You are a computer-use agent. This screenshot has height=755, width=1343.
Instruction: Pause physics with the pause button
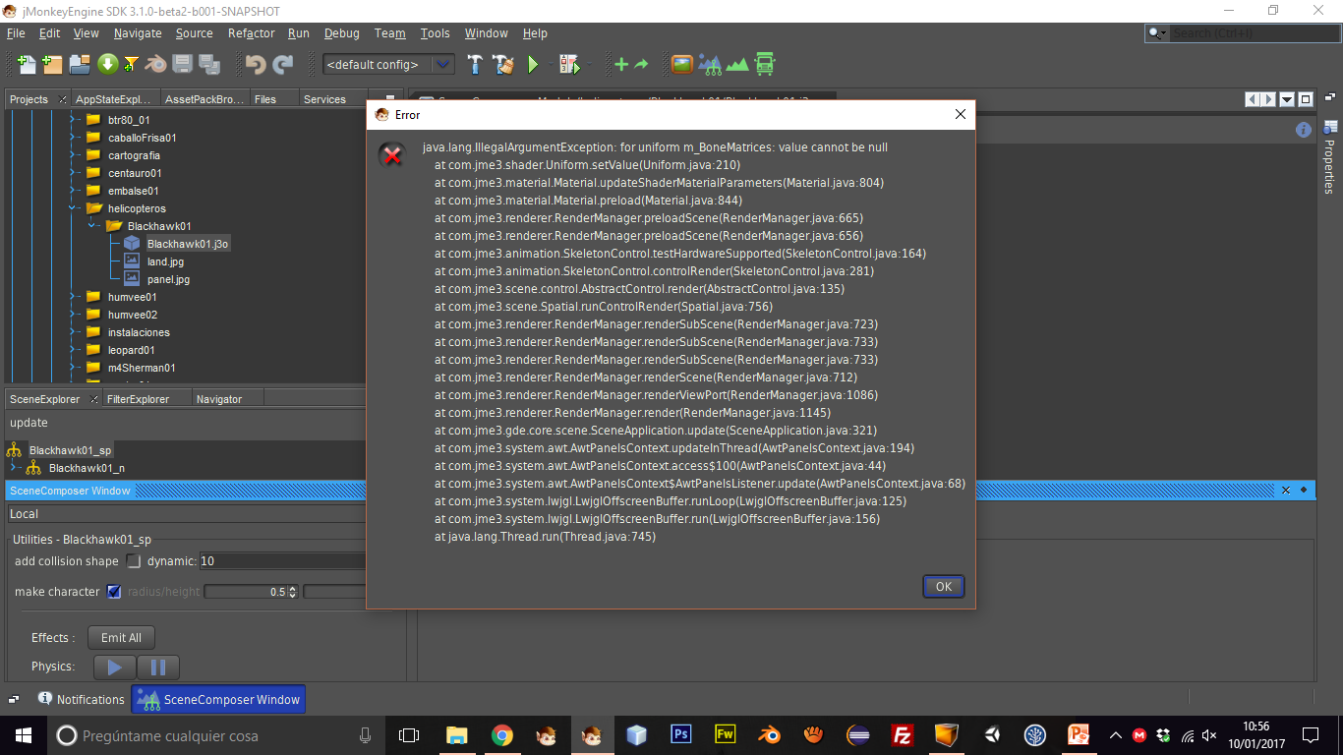(x=158, y=668)
